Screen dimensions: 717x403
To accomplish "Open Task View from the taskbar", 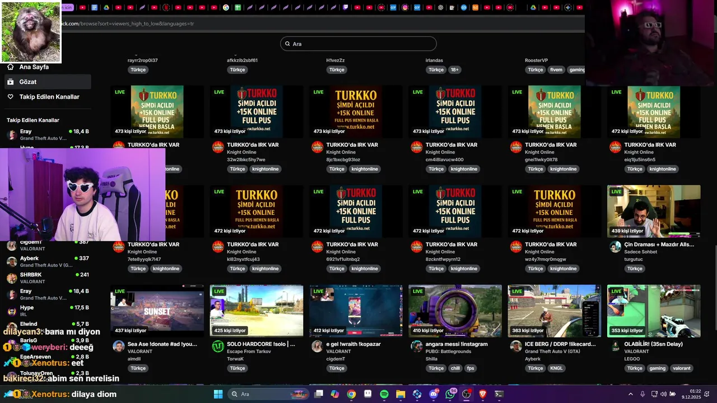I will tap(319, 394).
